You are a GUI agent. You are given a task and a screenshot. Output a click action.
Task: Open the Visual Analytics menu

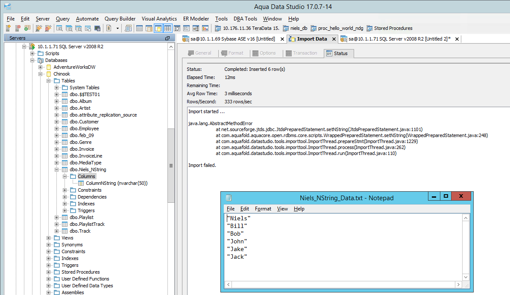coord(159,19)
